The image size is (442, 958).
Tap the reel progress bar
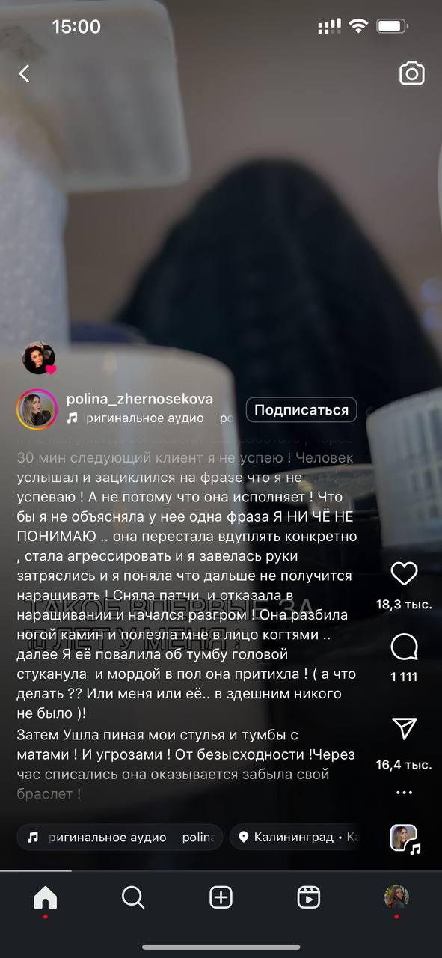[x=221, y=870]
